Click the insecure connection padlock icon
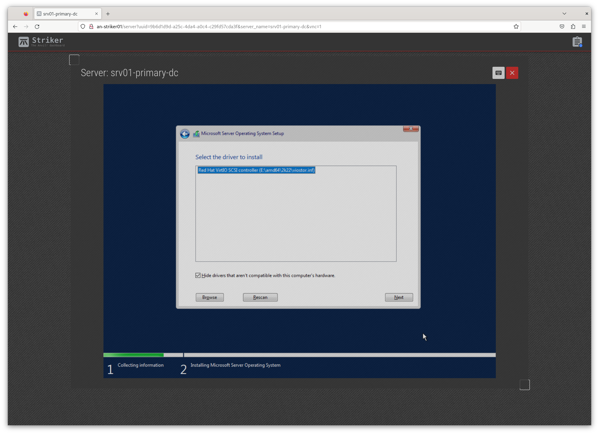 pyautogui.click(x=91, y=27)
